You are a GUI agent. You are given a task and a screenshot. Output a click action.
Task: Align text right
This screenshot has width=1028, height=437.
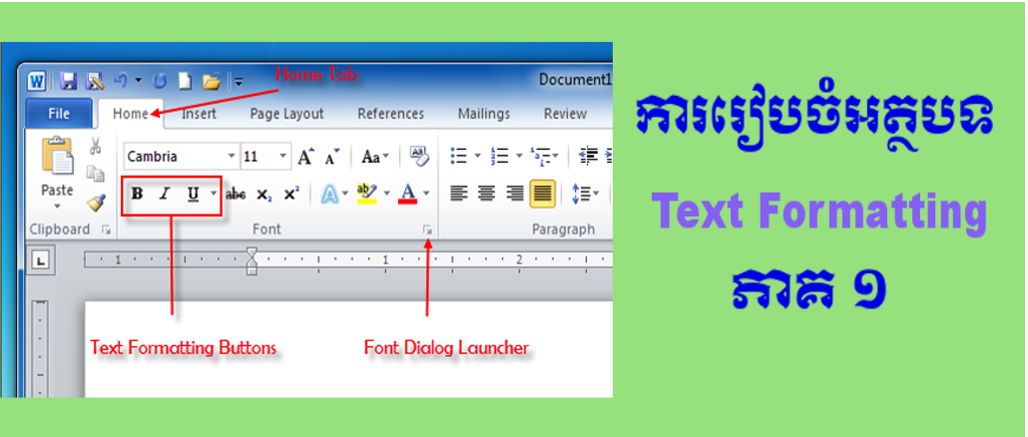(515, 194)
